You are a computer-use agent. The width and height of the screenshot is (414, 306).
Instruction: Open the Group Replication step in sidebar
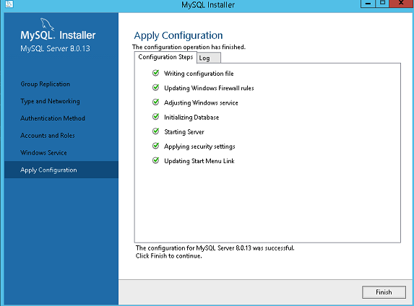click(45, 84)
